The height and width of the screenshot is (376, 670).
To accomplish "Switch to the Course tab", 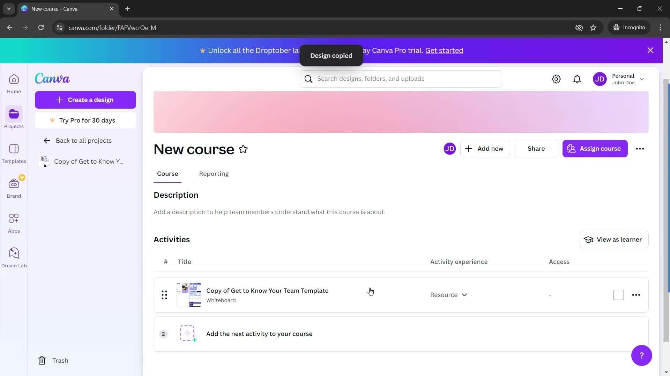I will point(168,173).
